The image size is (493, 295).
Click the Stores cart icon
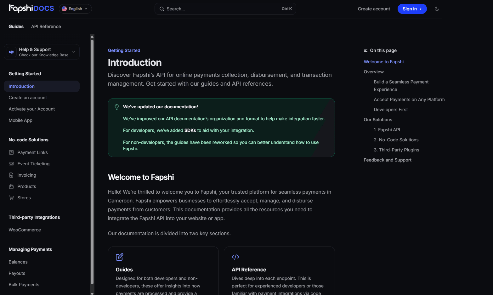(x=11, y=198)
